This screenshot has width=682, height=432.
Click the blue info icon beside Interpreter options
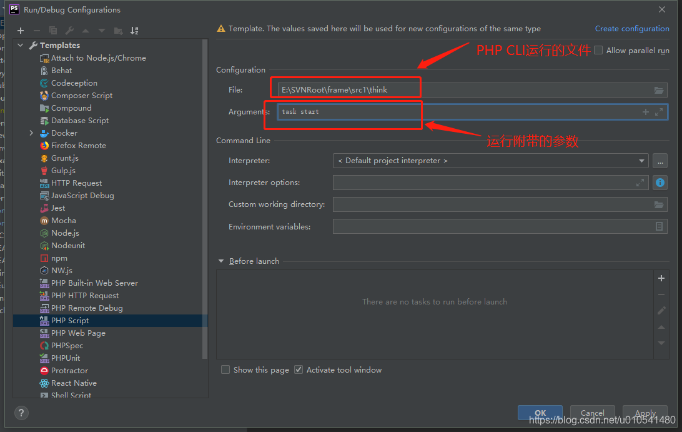point(660,183)
